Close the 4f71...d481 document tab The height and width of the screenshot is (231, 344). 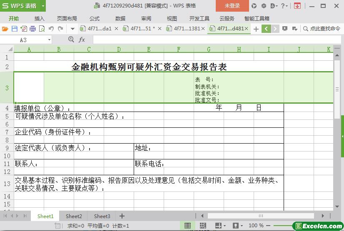[247, 28]
